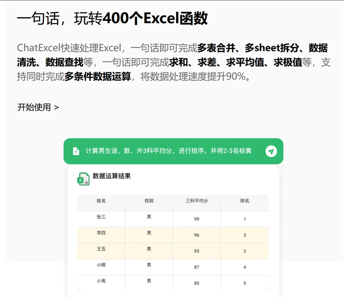Click the bold text 多表合并
Screen dimensions: 344x302
(x=216, y=48)
